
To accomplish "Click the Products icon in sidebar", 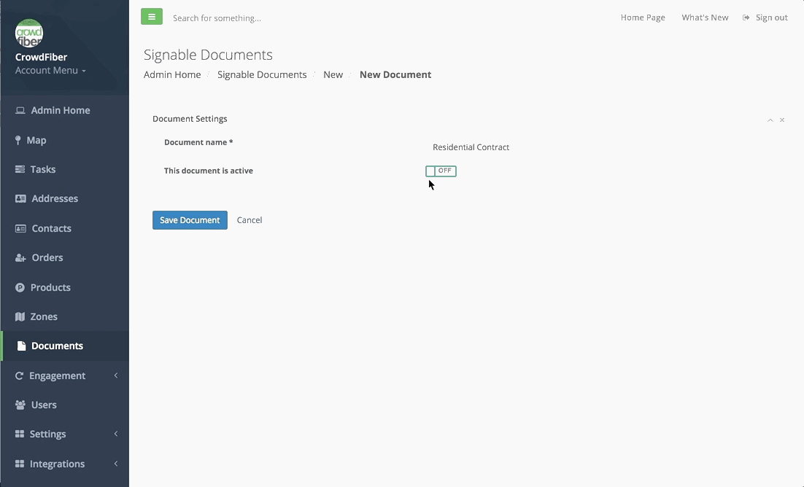I will pyautogui.click(x=20, y=287).
